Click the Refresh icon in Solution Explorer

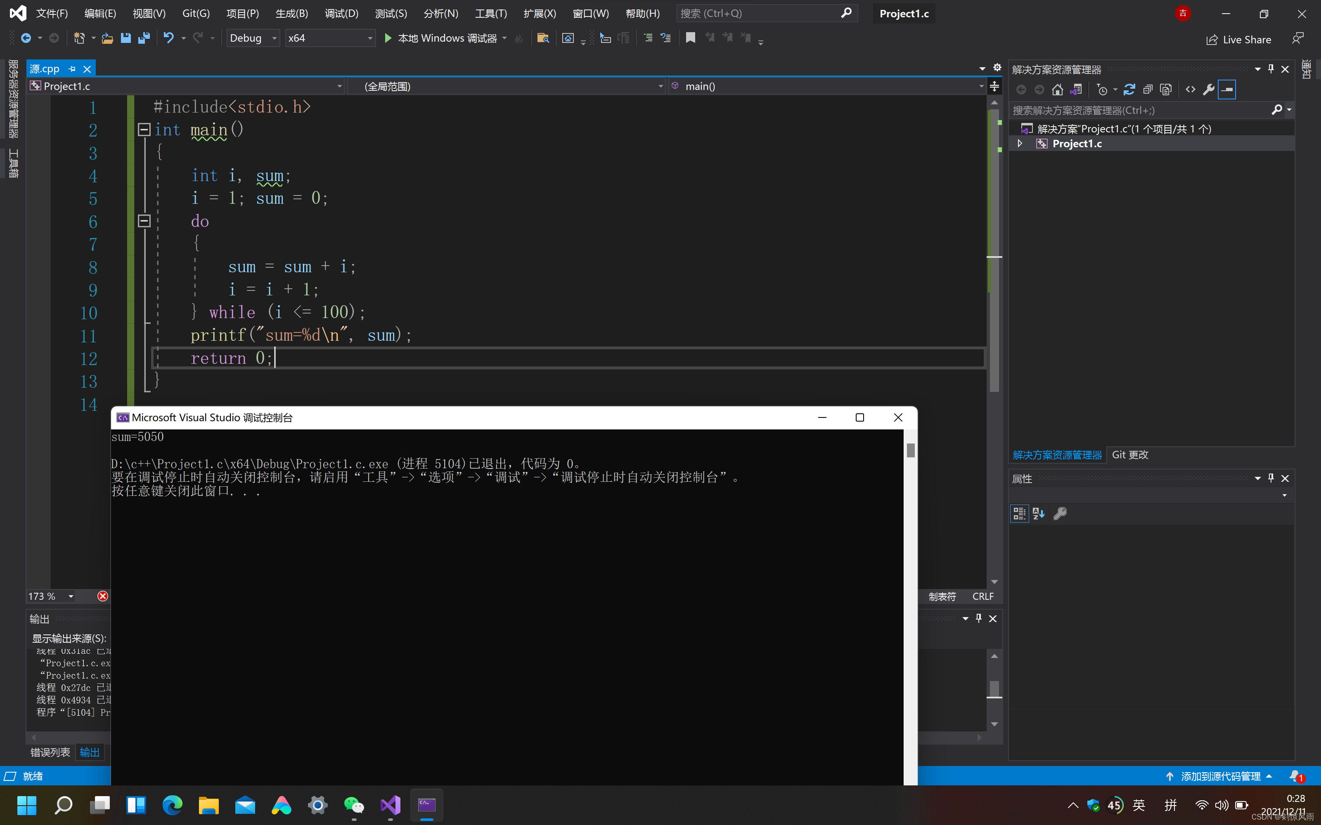(1129, 90)
